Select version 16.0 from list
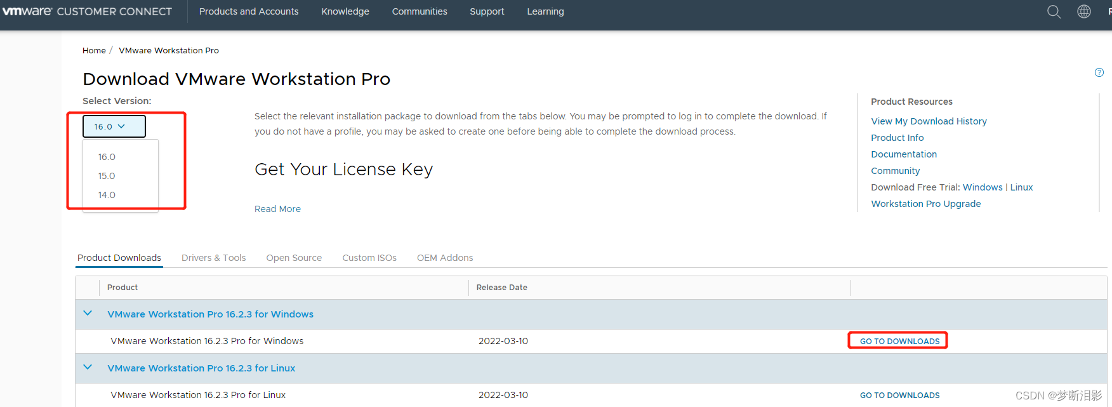The image size is (1112, 407). tap(107, 157)
